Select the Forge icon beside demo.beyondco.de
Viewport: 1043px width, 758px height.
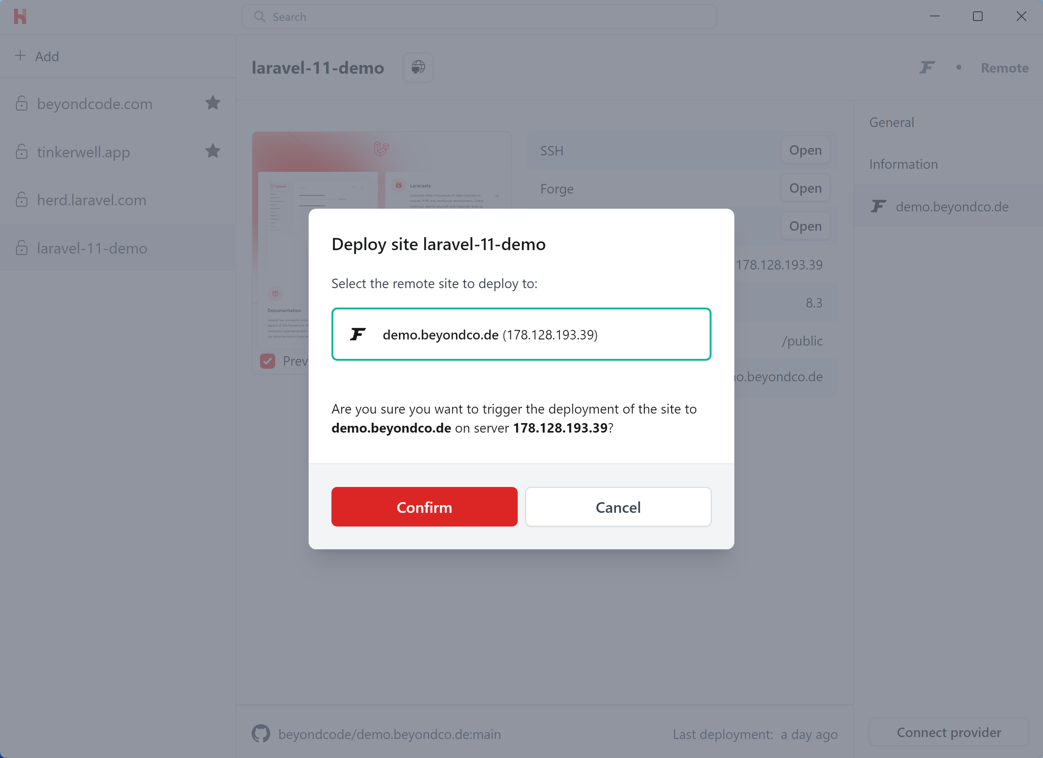pyautogui.click(x=878, y=206)
